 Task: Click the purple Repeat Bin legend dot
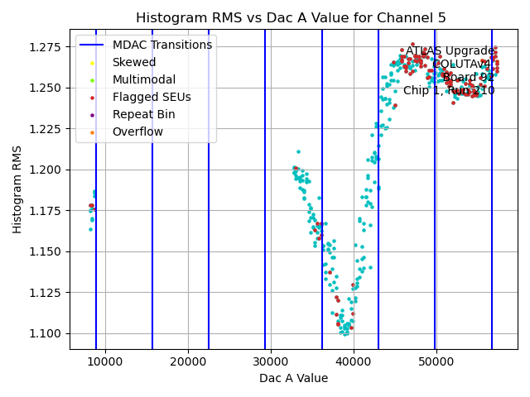(93, 115)
